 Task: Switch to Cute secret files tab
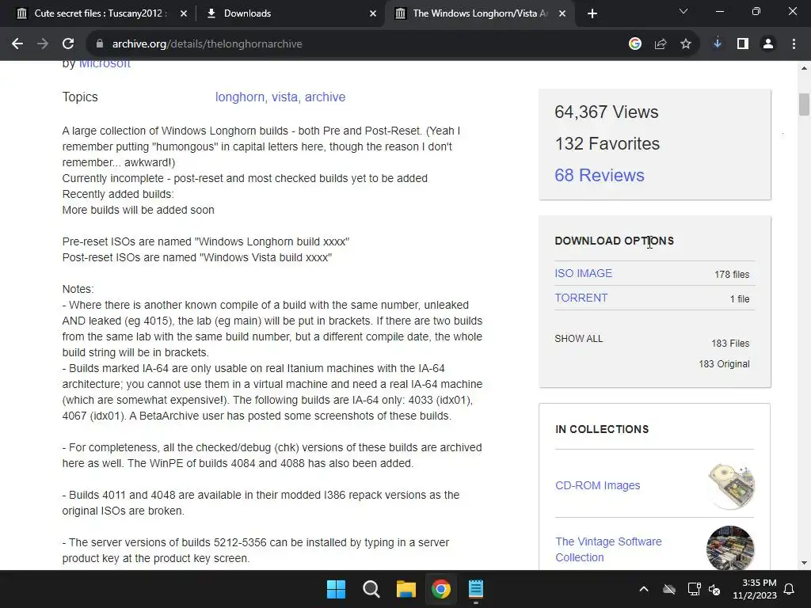(101, 13)
